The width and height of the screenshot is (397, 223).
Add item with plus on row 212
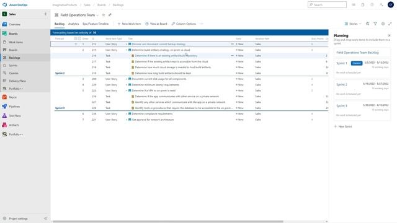76,44
